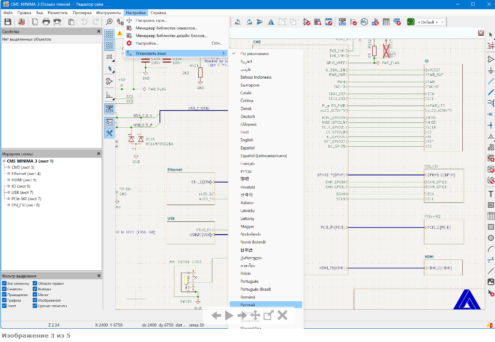Open the Print dialog via printer icon

(46, 22)
